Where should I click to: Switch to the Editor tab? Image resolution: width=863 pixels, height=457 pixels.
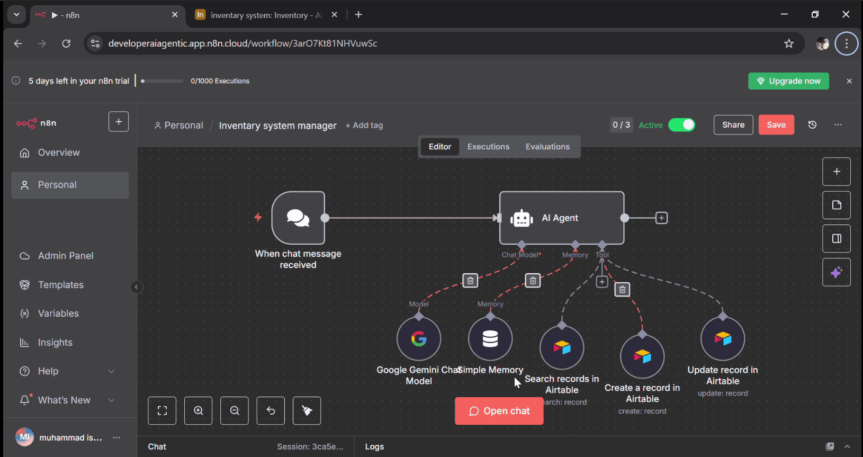click(x=440, y=147)
